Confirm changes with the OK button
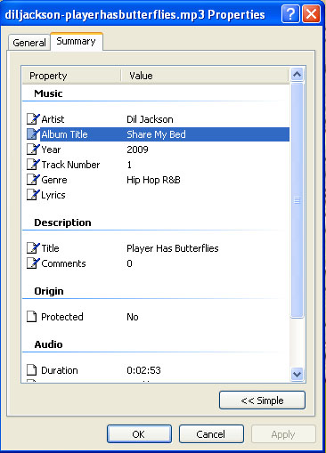 tap(139, 434)
